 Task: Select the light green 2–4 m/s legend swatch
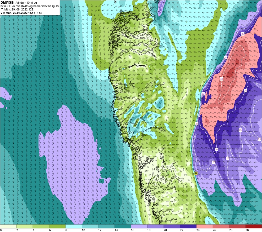25,227
